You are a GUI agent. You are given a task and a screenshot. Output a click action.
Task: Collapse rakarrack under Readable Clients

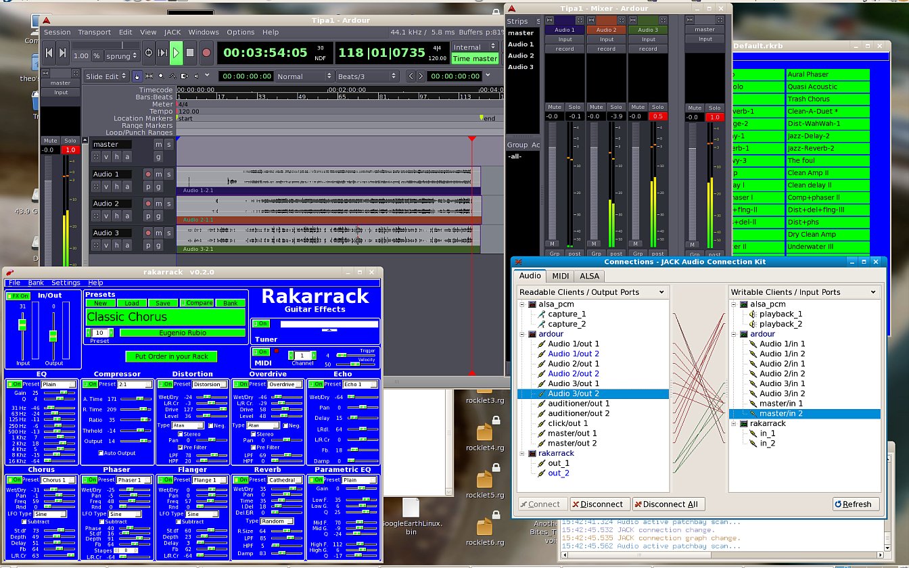pos(522,453)
